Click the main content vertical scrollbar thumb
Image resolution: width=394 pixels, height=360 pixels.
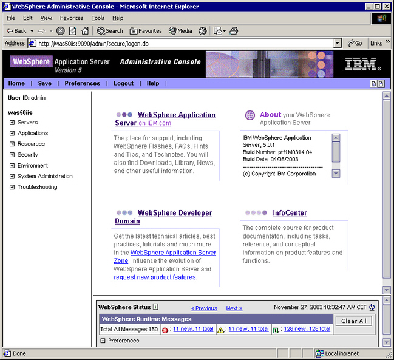pyautogui.click(x=387, y=189)
